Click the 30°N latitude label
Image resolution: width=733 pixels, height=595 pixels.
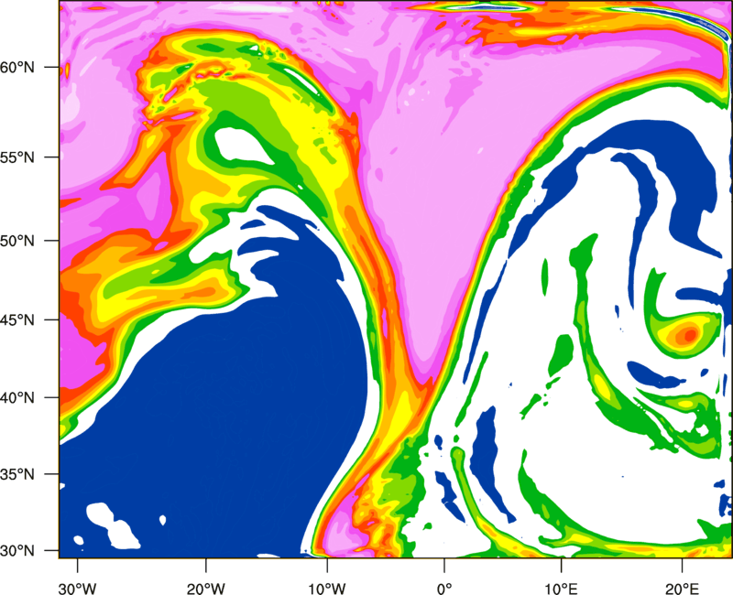pos(17,551)
